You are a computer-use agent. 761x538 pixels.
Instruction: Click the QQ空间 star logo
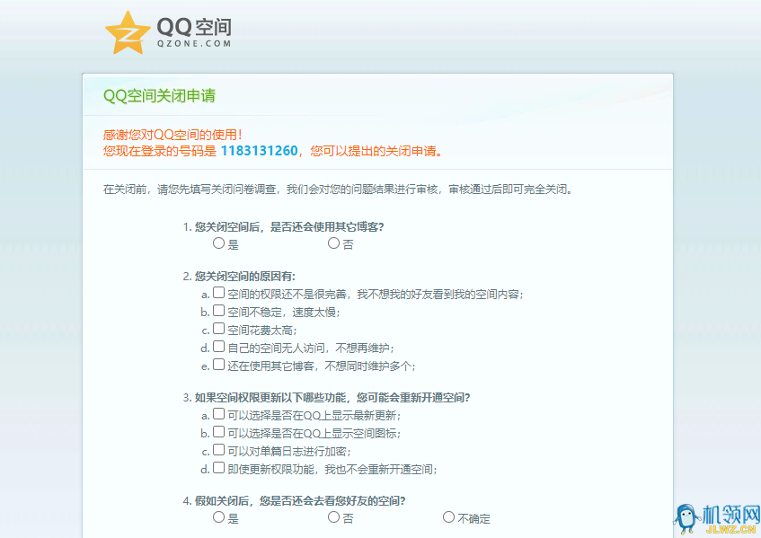click(128, 33)
